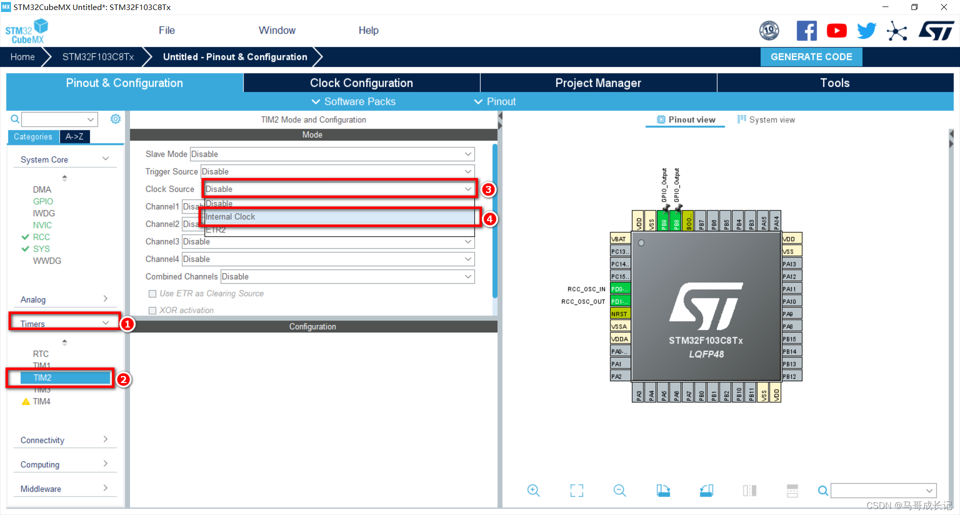Open the Channel4 dropdown
960x515 pixels.
coord(328,259)
